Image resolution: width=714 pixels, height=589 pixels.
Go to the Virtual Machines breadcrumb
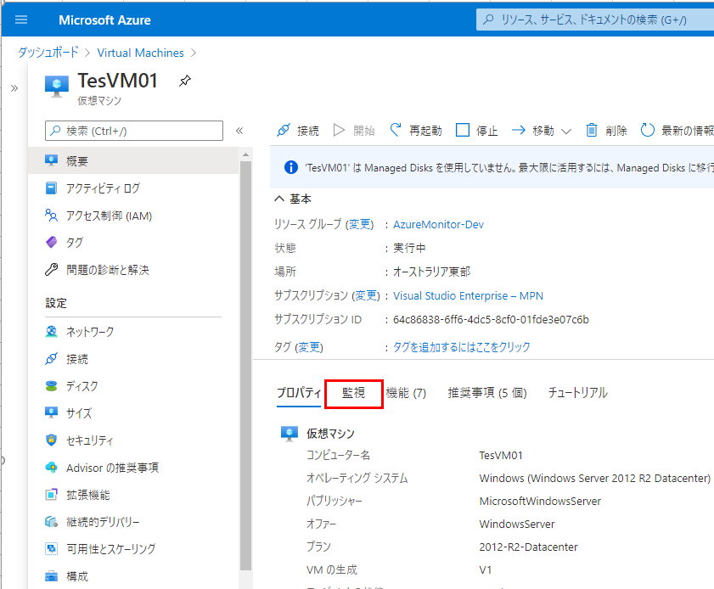(x=141, y=53)
